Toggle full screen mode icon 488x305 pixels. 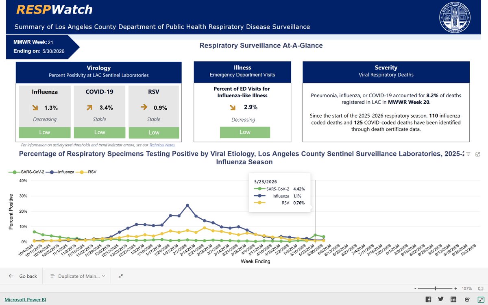click(x=480, y=299)
